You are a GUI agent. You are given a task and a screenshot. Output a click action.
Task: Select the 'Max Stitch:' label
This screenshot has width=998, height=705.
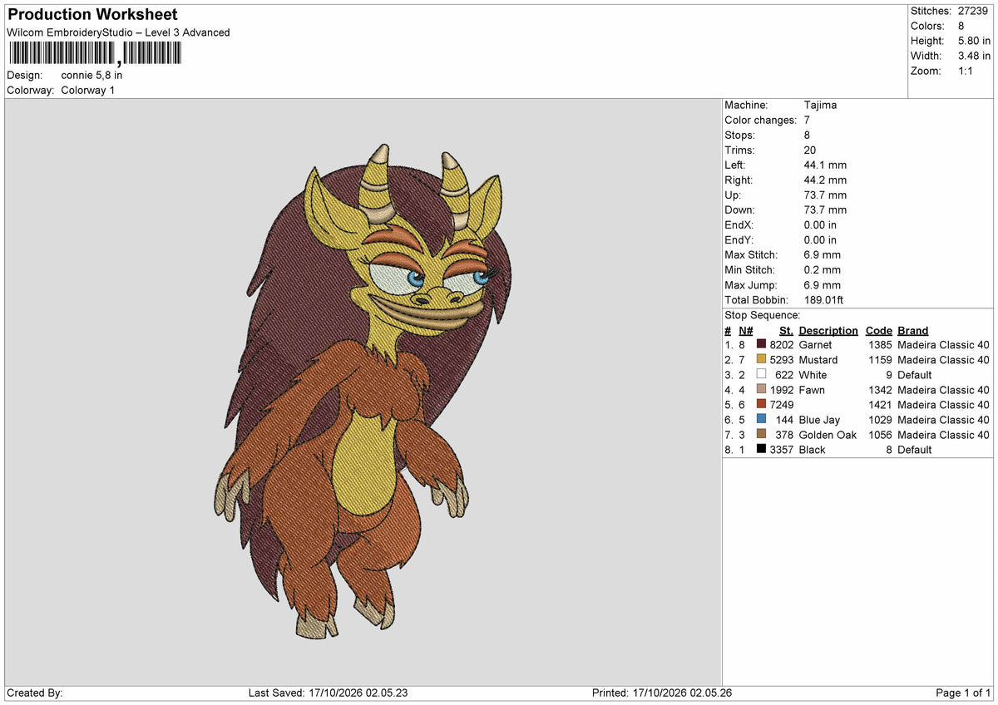click(752, 254)
